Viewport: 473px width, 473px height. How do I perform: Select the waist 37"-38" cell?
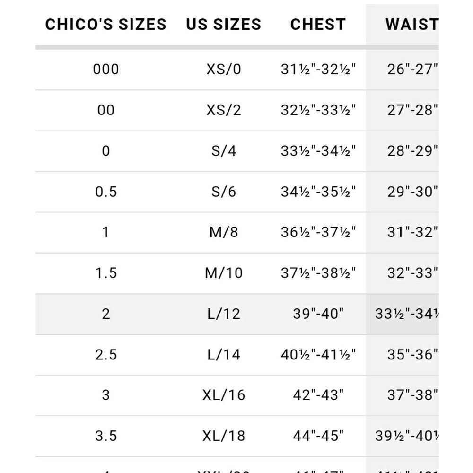(412, 395)
